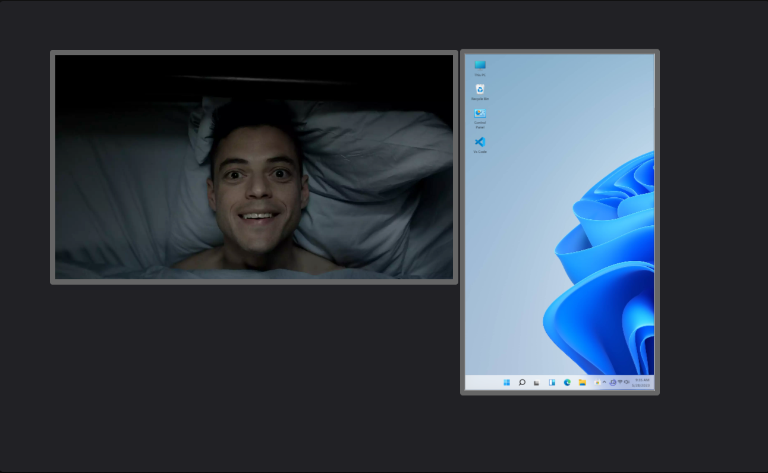Open Microsoft Store from taskbar

[x=597, y=382]
